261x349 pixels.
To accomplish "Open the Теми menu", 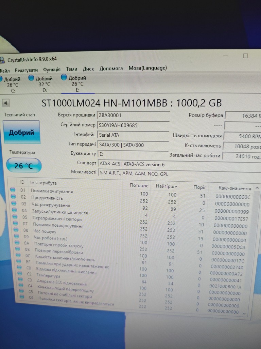I will (x=71, y=69).
